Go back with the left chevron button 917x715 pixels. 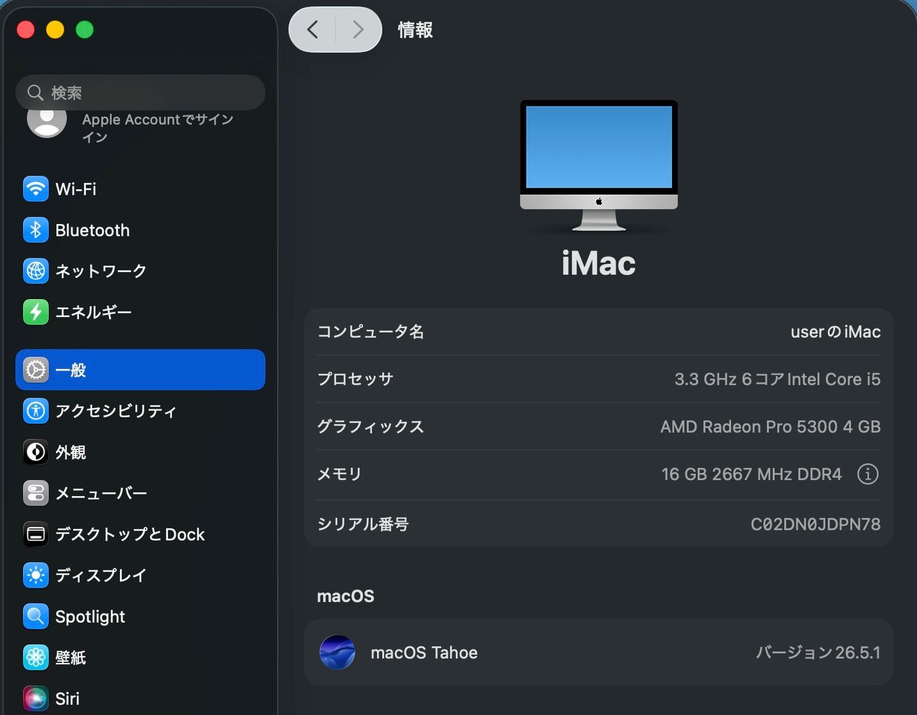point(312,30)
